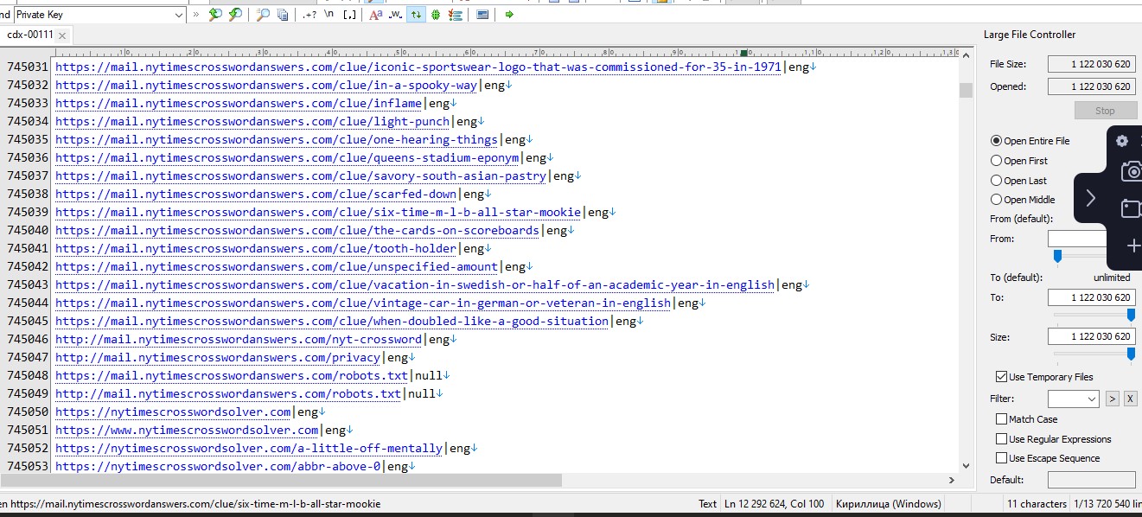Image resolution: width=1142 pixels, height=517 pixels.
Task: Toggle the Match Whole Word find icon
Action: pos(395,15)
